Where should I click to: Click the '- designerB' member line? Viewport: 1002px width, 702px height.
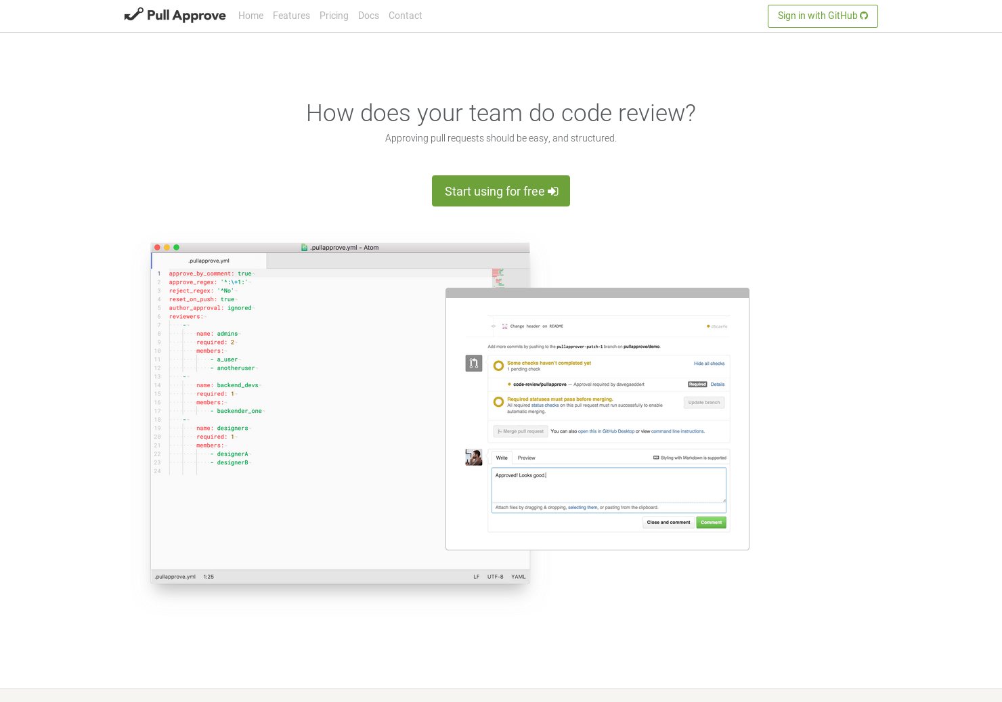(x=230, y=462)
